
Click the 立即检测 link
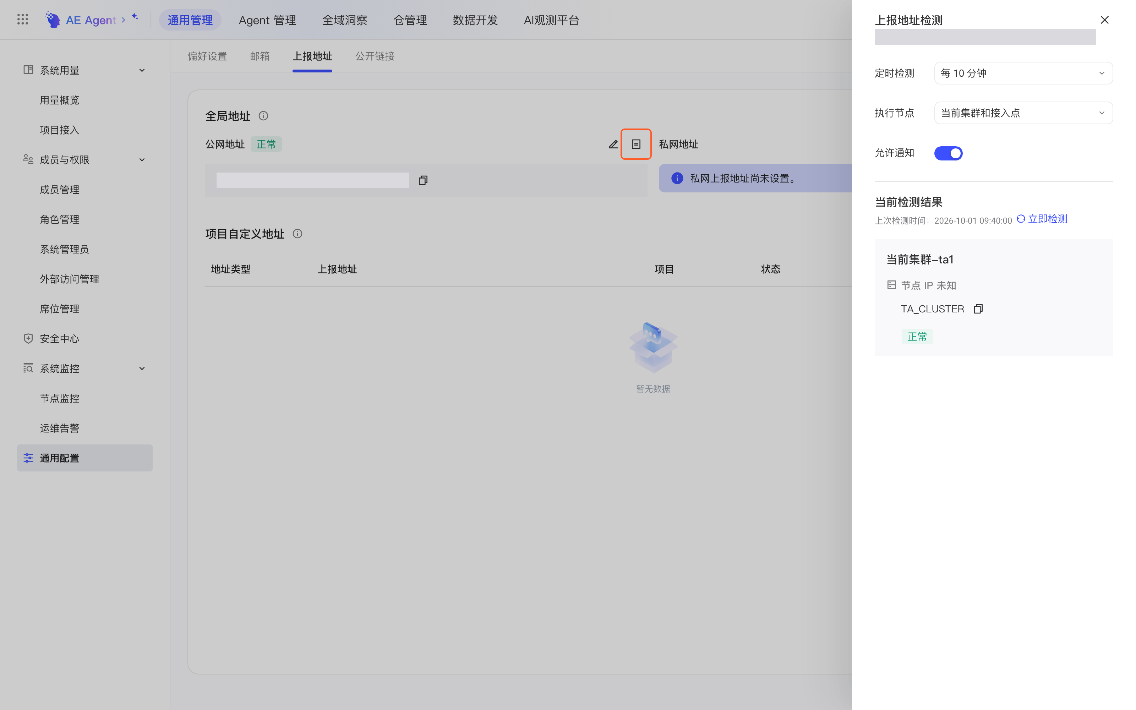pyautogui.click(x=1047, y=219)
